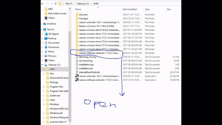
Task: Select Windows.old folder in sidebar
Action: pos(56,113)
